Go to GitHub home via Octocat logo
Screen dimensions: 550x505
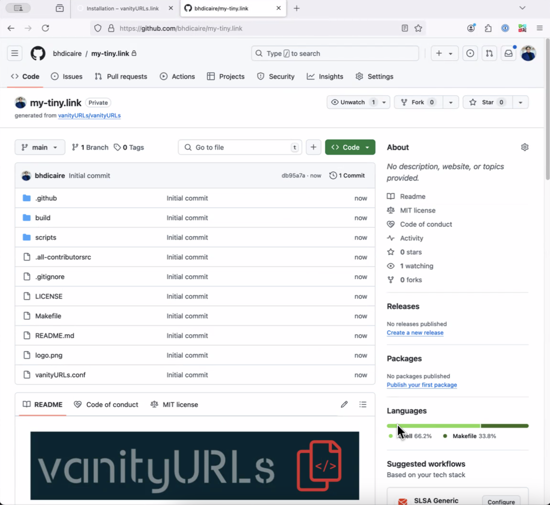38,53
